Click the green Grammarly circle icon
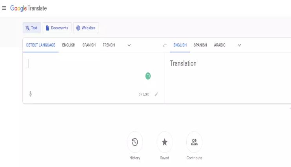This screenshot has height=167, width=291. click(x=148, y=76)
